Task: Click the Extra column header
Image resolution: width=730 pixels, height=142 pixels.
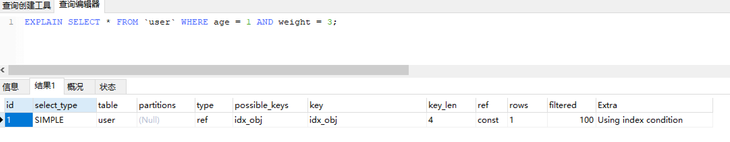Action: [x=607, y=105]
